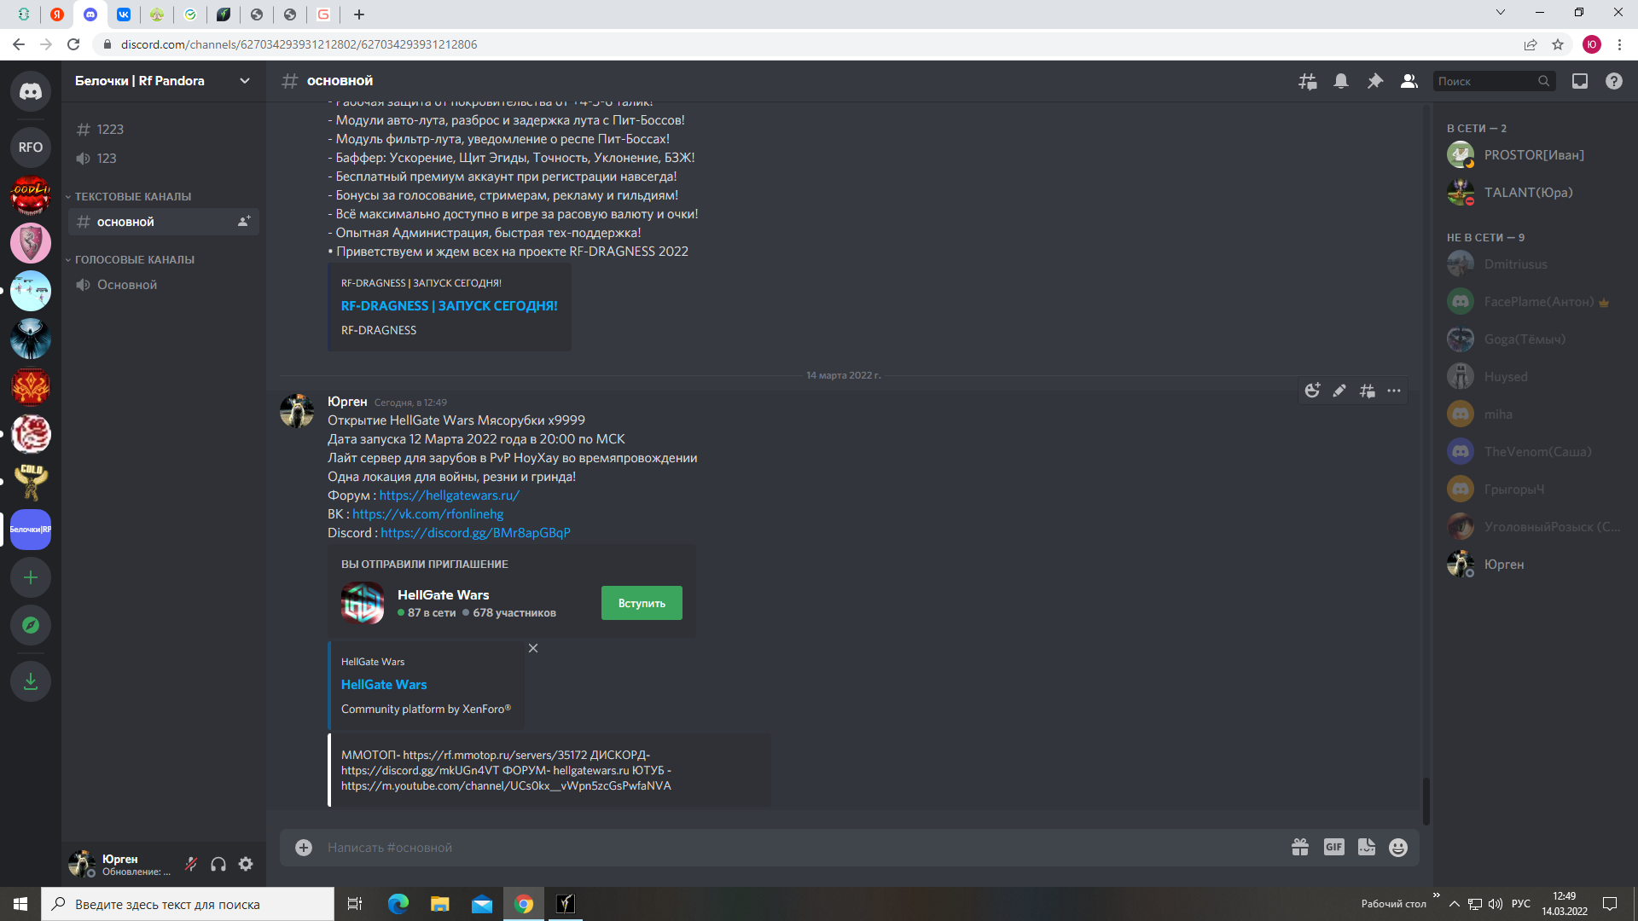Click Вступить button for HellGate Wars
The height and width of the screenshot is (921, 1638).
click(642, 603)
